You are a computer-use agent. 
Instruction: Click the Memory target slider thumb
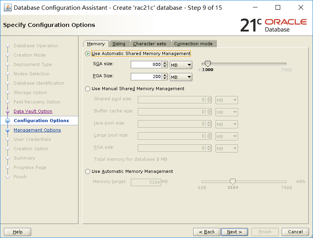(233, 181)
